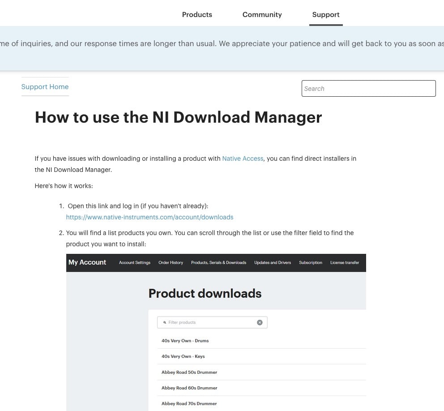Focus the Search input field
The width and height of the screenshot is (444, 411).
tap(368, 88)
